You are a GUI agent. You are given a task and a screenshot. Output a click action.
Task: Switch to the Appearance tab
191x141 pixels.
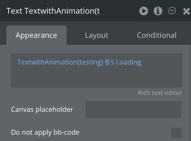point(36,35)
